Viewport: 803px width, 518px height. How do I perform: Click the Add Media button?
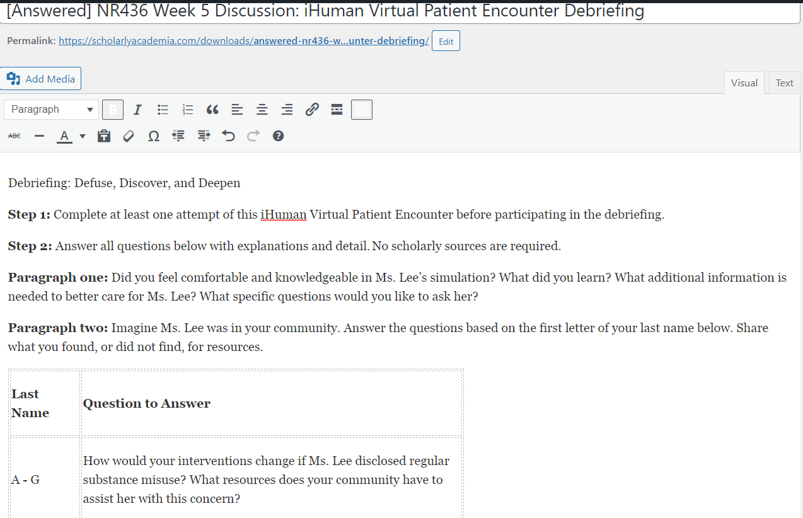click(41, 79)
